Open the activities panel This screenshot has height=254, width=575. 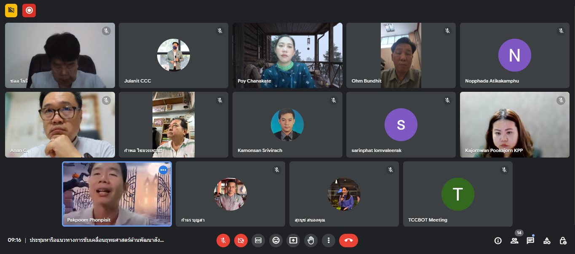[547, 241]
